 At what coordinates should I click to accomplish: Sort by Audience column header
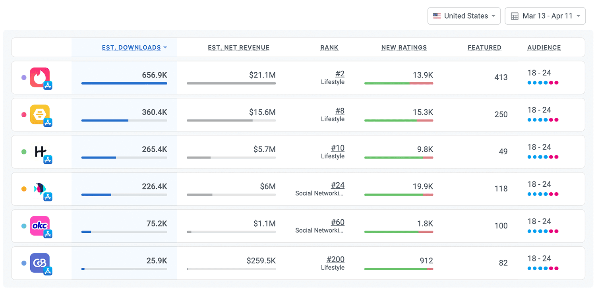(544, 48)
